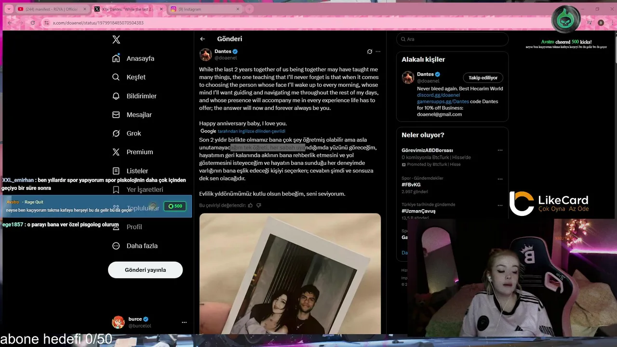Image resolution: width=617 pixels, height=347 pixels.
Task: Reload the page with refresh icon
Action: (33, 23)
